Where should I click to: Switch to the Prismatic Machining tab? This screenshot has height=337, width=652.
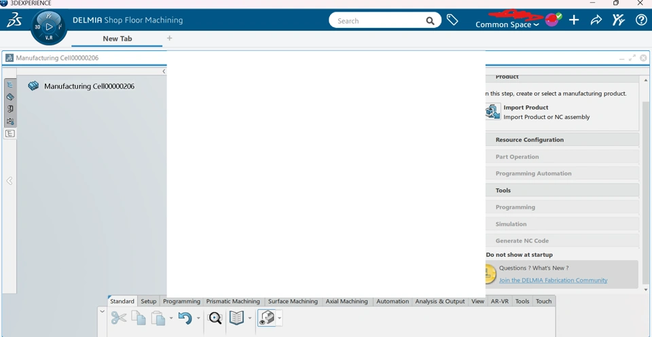click(233, 301)
